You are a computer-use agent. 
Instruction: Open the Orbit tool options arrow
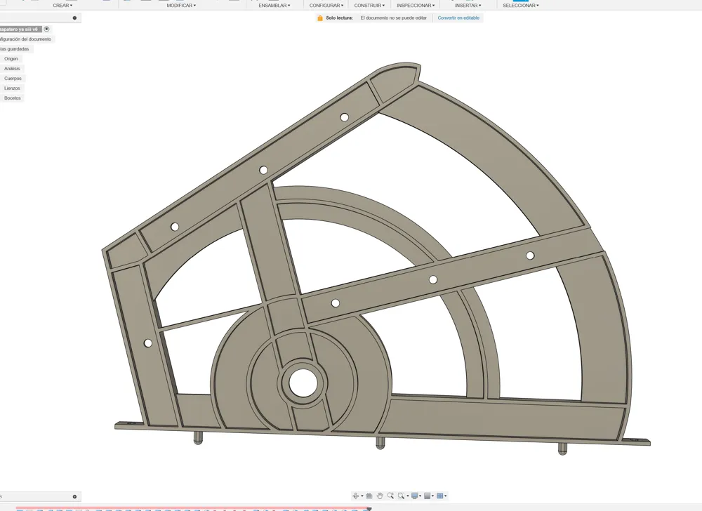(x=362, y=496)
